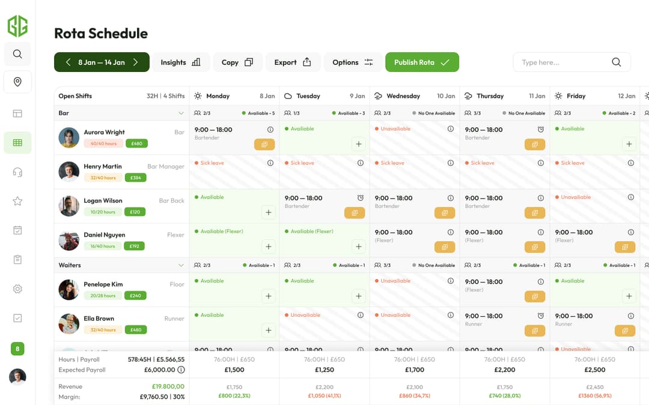Select Copy in the toolbar
Image resolution: width=649 pixels, height=405 pixels.
tap(237, 62)
